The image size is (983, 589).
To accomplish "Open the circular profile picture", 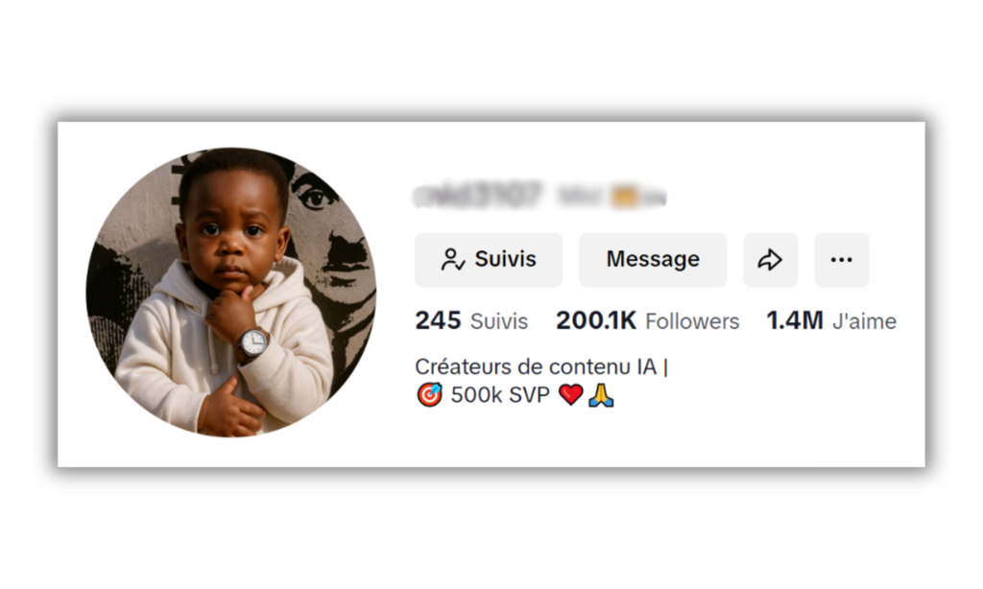I will click(x=231, y=292).
